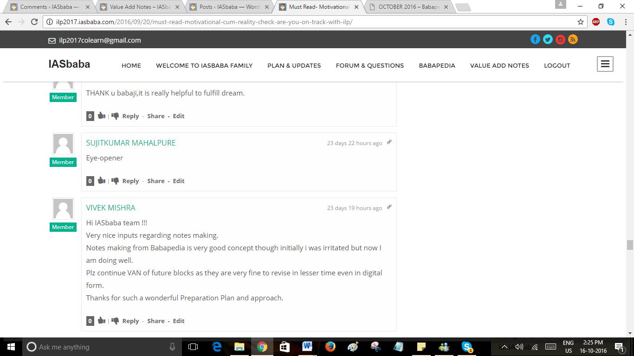Show hidden system tray icons

tap(505, 347)
